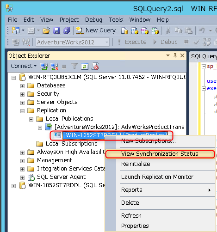Screen dimensions: 217x232
Task: Click the Change Connection toolbar icon
Action: (x=26, y=42)
